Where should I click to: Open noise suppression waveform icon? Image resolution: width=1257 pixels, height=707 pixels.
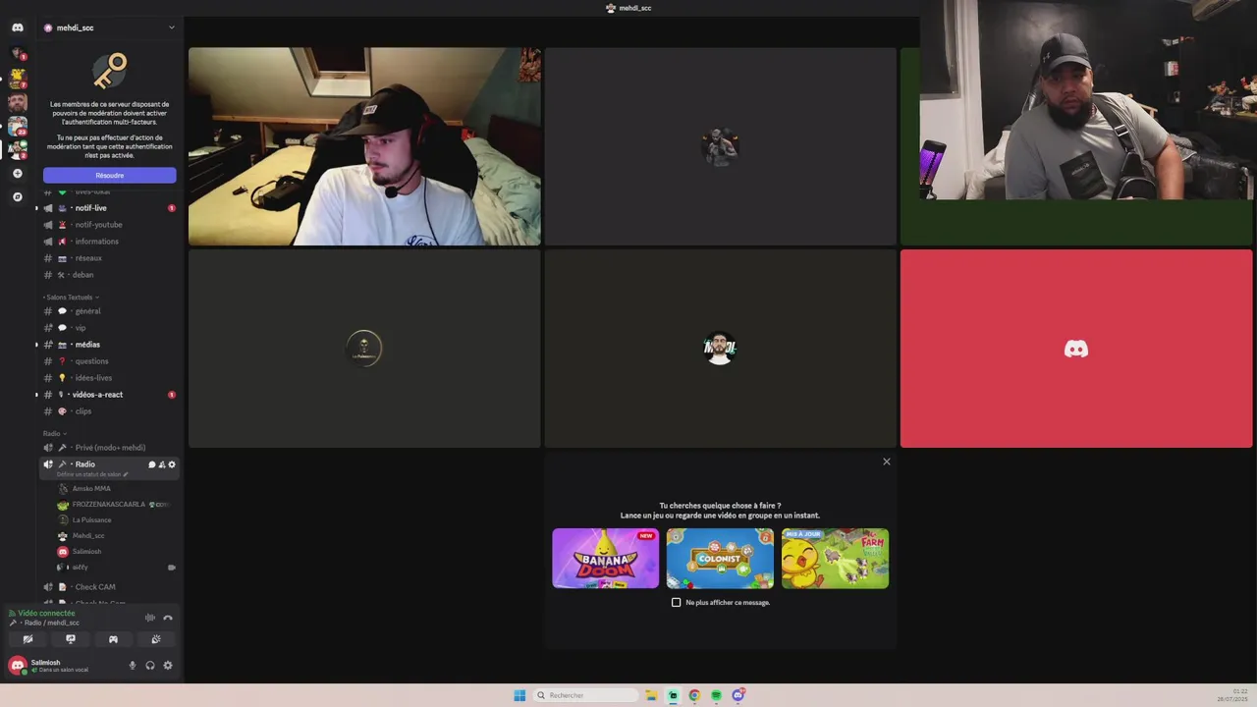[150, 618]
